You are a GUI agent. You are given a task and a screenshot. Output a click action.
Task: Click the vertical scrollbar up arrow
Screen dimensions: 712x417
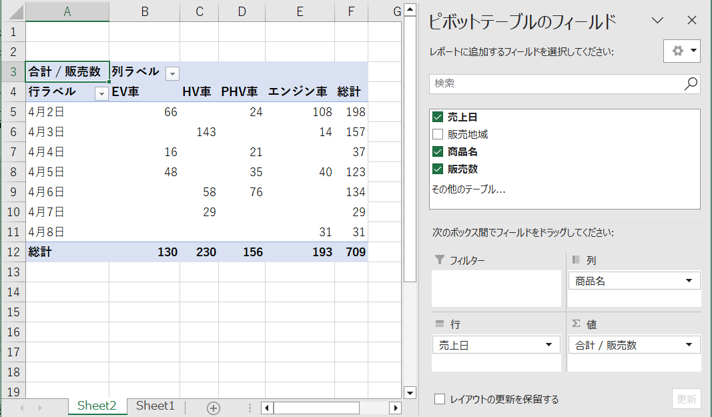[410, 9]
